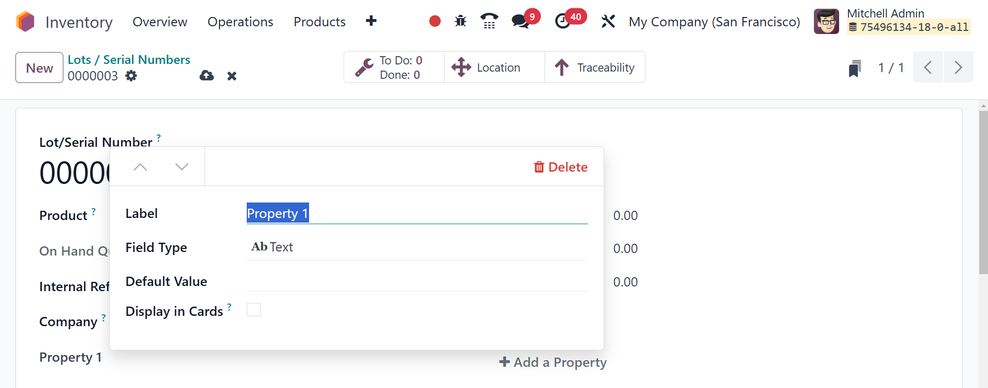The height and width of the screenshot is (388, 988).
Task: Open the gear actions menu beside 0000003
Action: [x=131, y=76]
